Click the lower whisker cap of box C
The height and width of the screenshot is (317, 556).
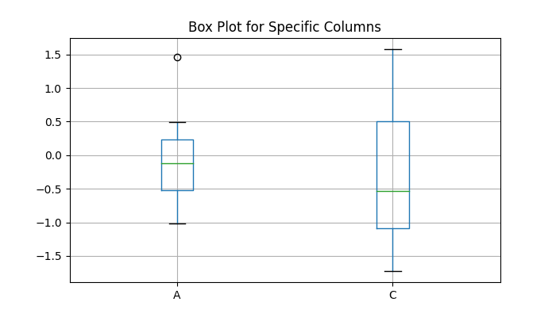pyautogui.click(x=392, y=271)
